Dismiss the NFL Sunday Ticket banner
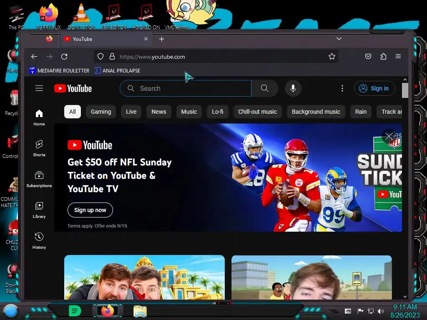 tap(389, 136)
